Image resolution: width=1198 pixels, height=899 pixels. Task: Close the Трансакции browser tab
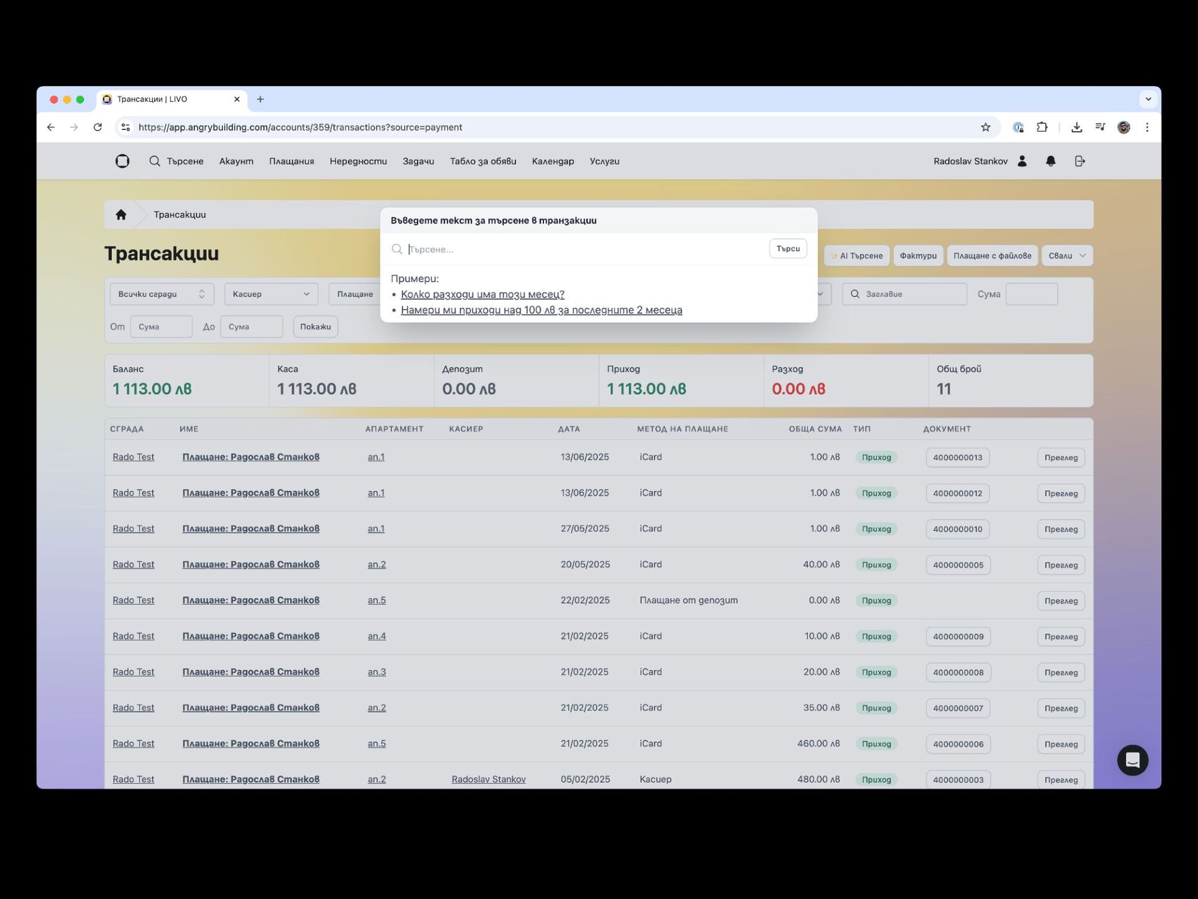coord(236,99)
